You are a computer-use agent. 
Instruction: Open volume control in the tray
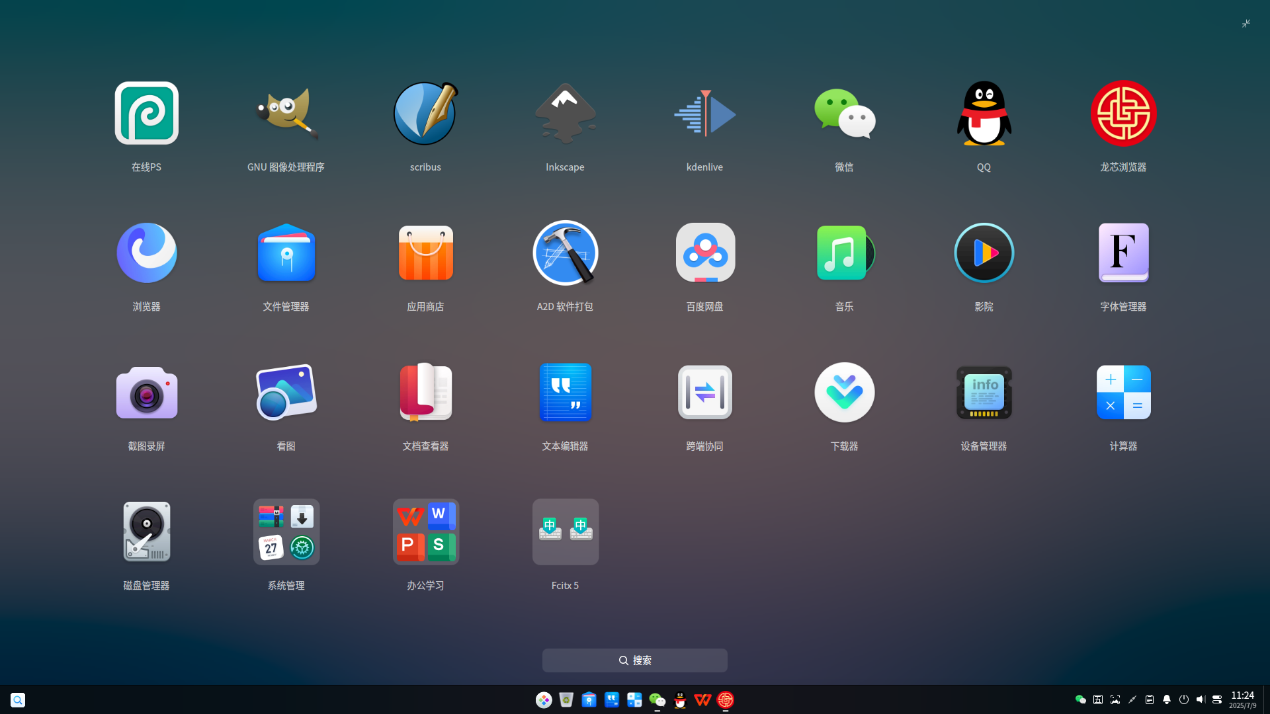click(1201, 699)
